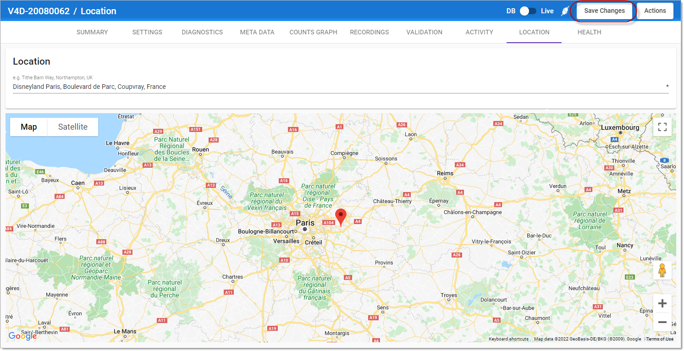Click the Save Changes button
684x351 pixels.
point(604,11)
